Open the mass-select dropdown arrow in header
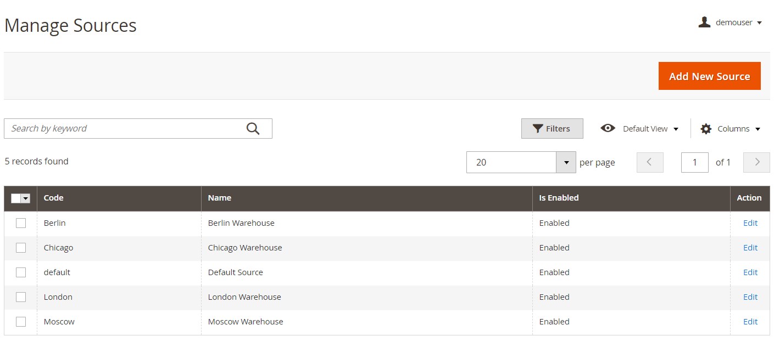 [x=26, y=198]
